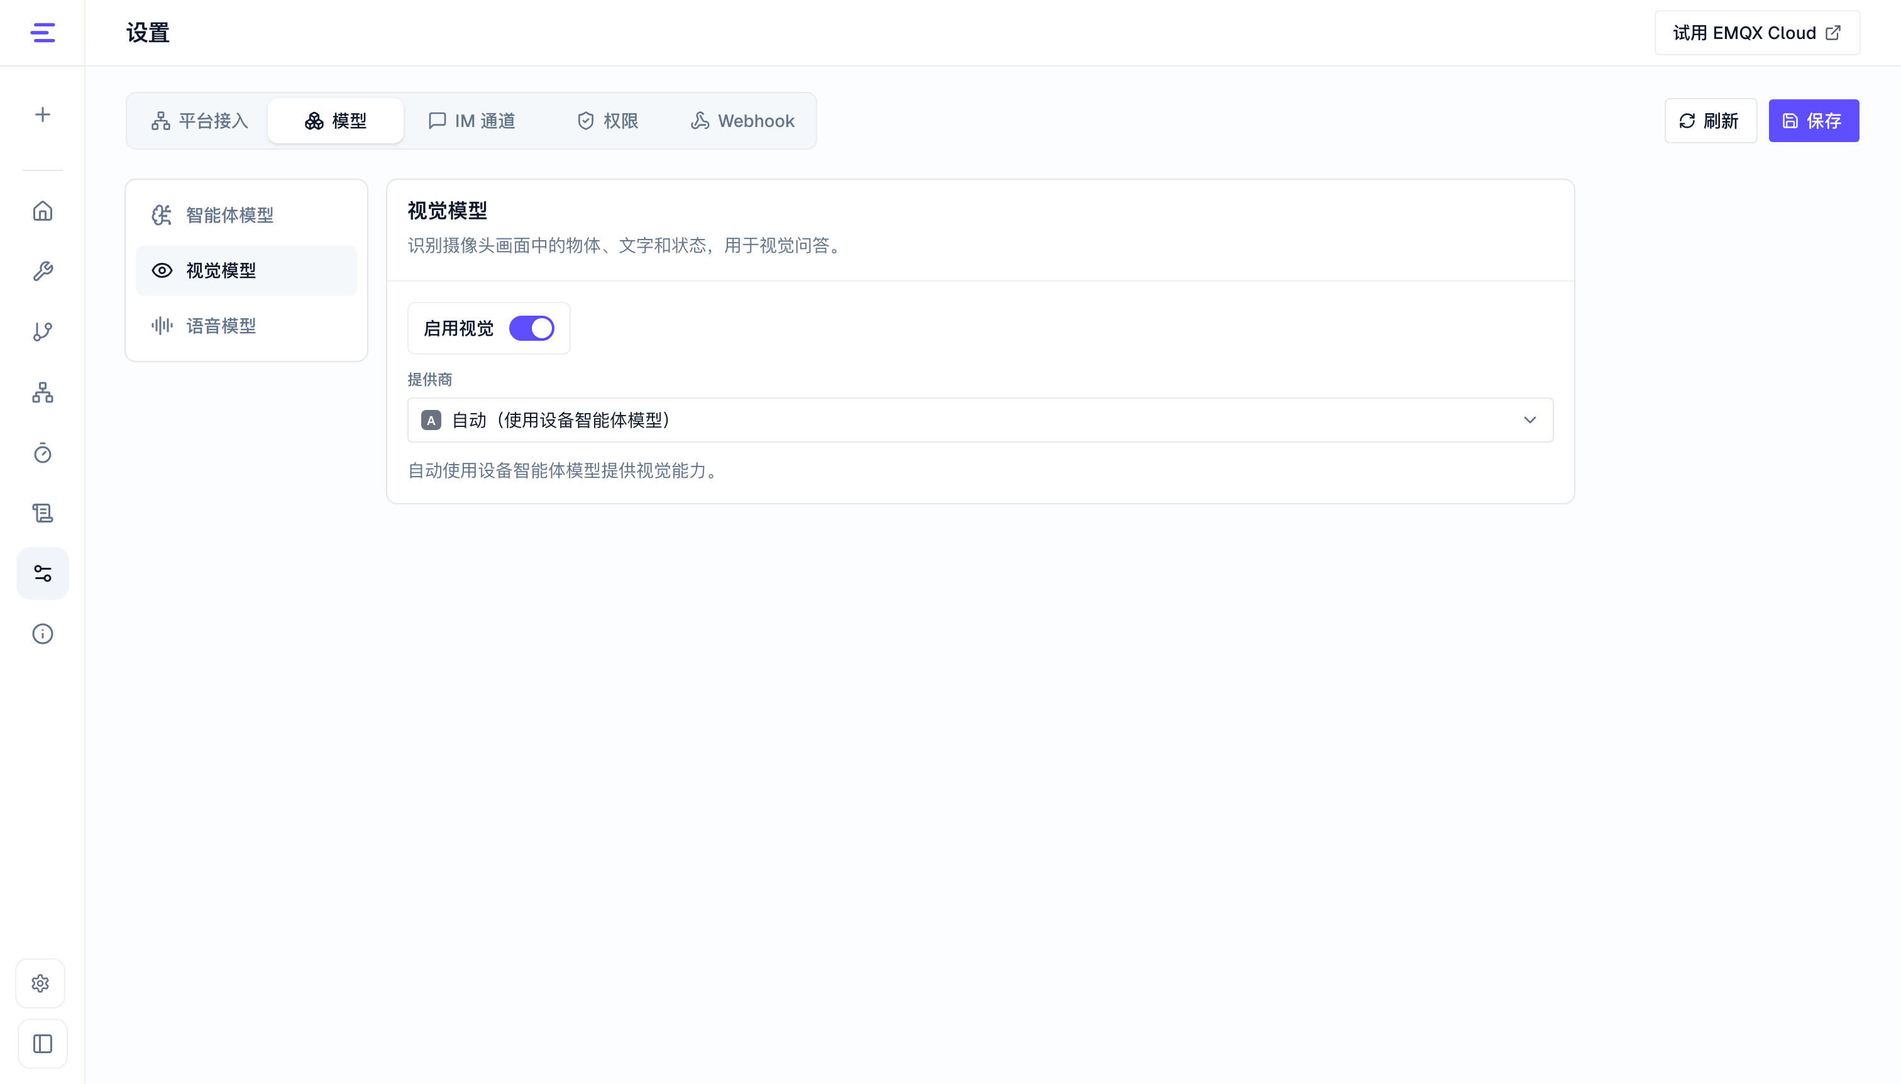Click the 识别摄像头画面中的物体 description text
Image resolution: width=1901 pixels, height=1084 pixels.
(x=627, y=246)
